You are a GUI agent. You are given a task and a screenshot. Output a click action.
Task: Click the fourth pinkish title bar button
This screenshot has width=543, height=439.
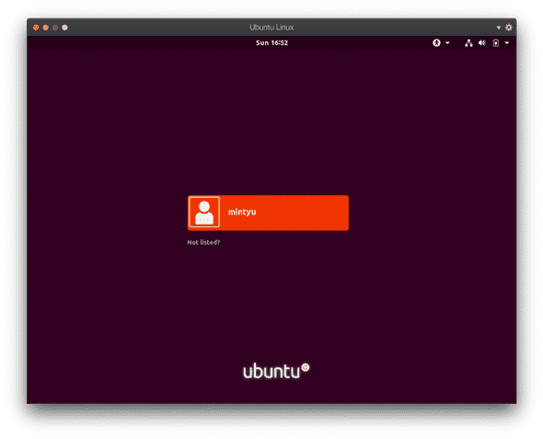64,28
